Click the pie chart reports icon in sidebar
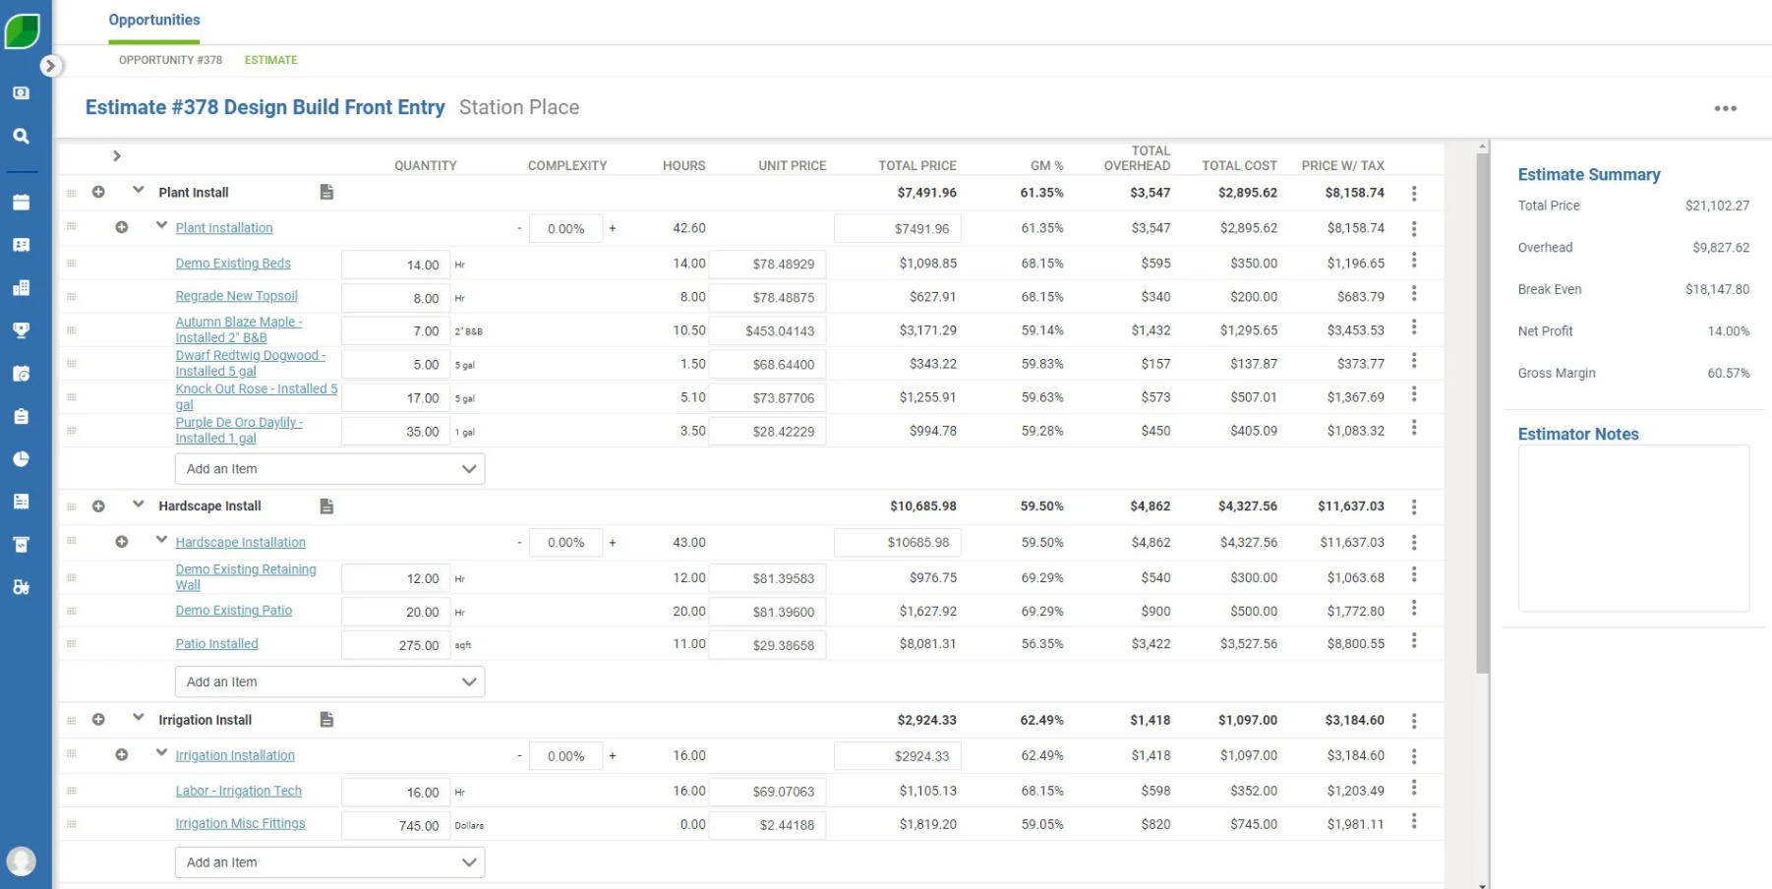The height and width of the screenshot is (889, 1772). pyautogui.click(x=21, y=458)
